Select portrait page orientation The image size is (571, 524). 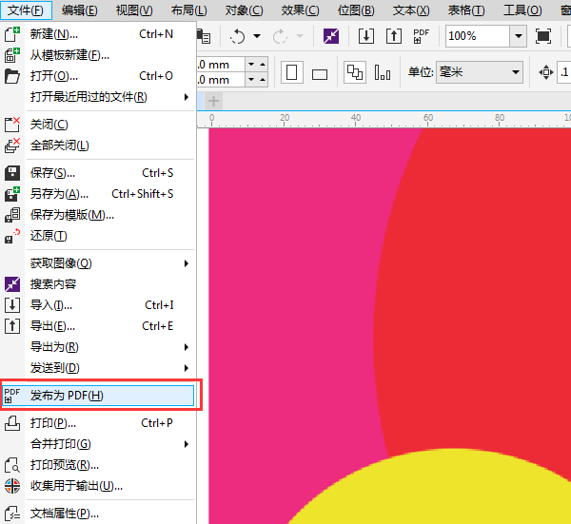click(x=292, y=73)
